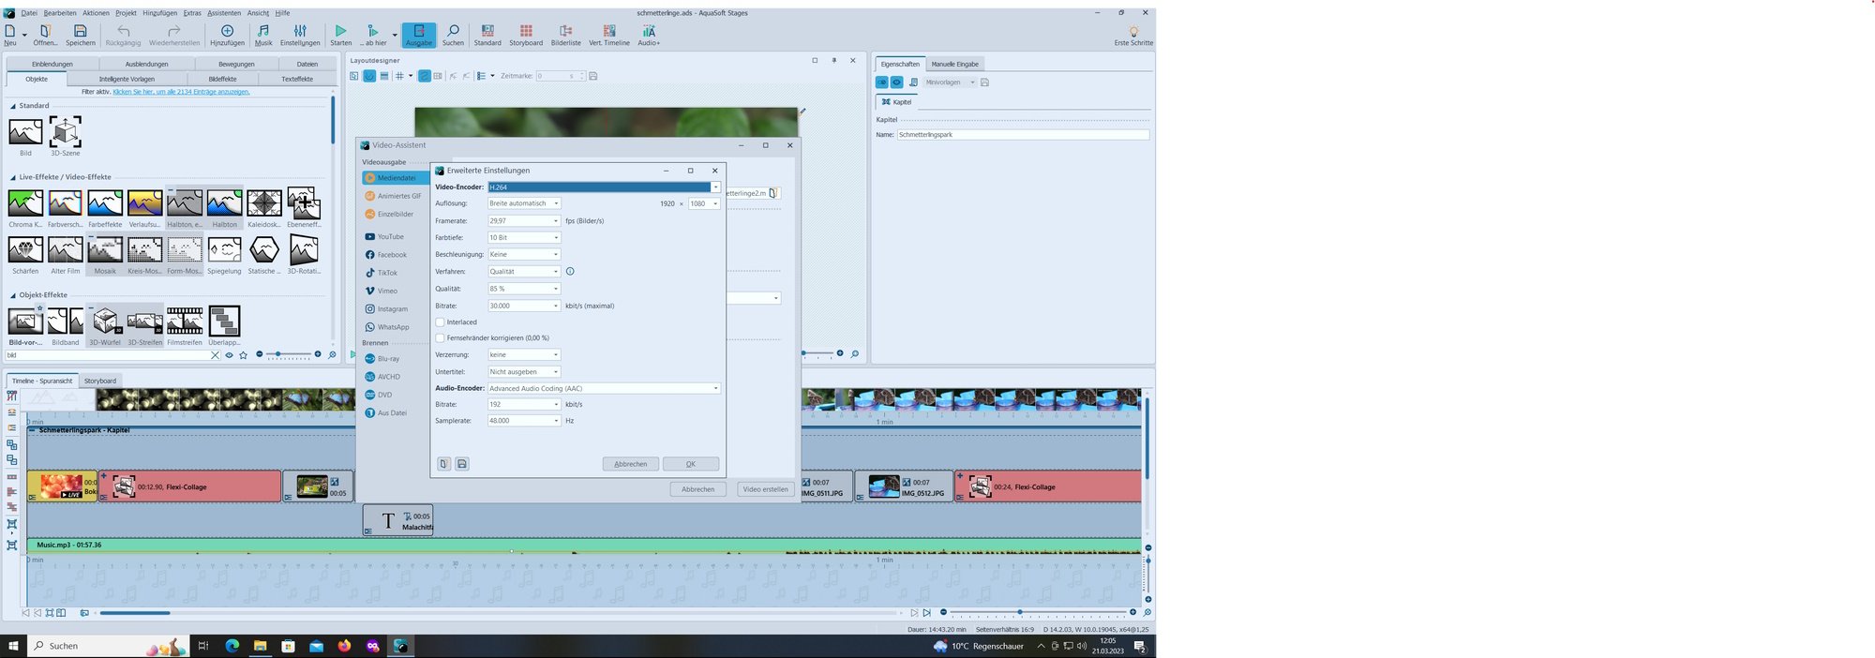Switch to the Bildeffekte tab
Screen dimensions: 1875x658
pos(222,79)
